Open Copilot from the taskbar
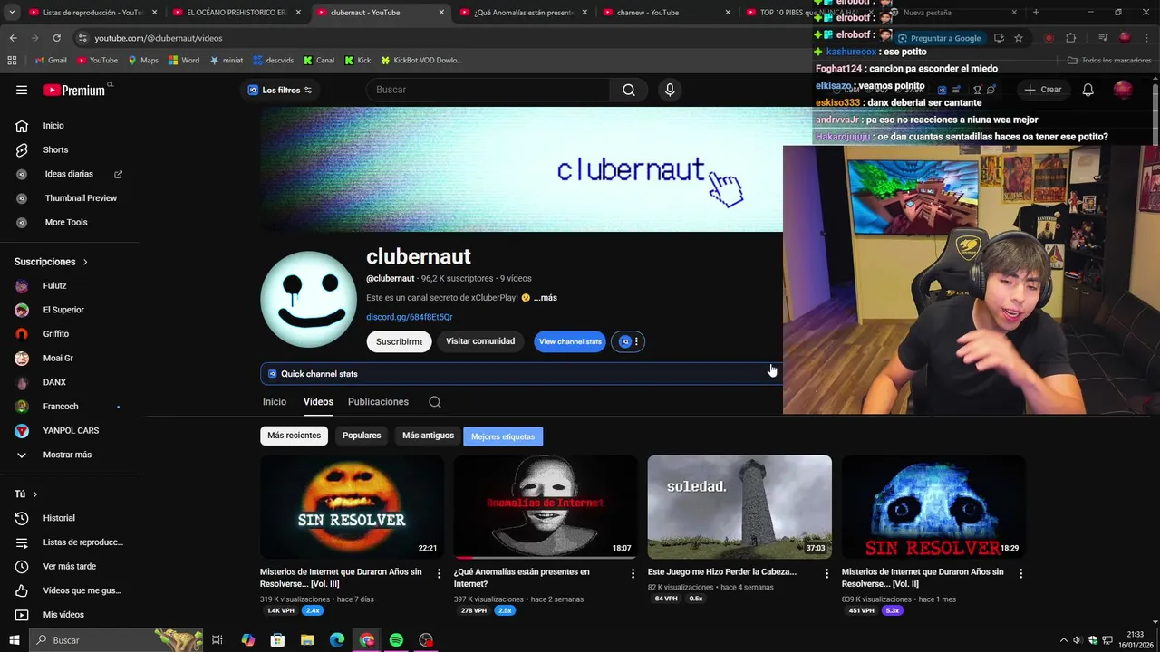 coord(247,640)
